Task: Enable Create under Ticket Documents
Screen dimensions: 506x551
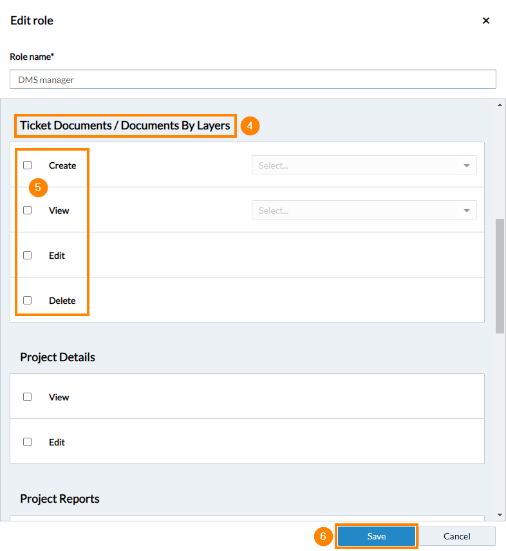Action: [28, 165]
